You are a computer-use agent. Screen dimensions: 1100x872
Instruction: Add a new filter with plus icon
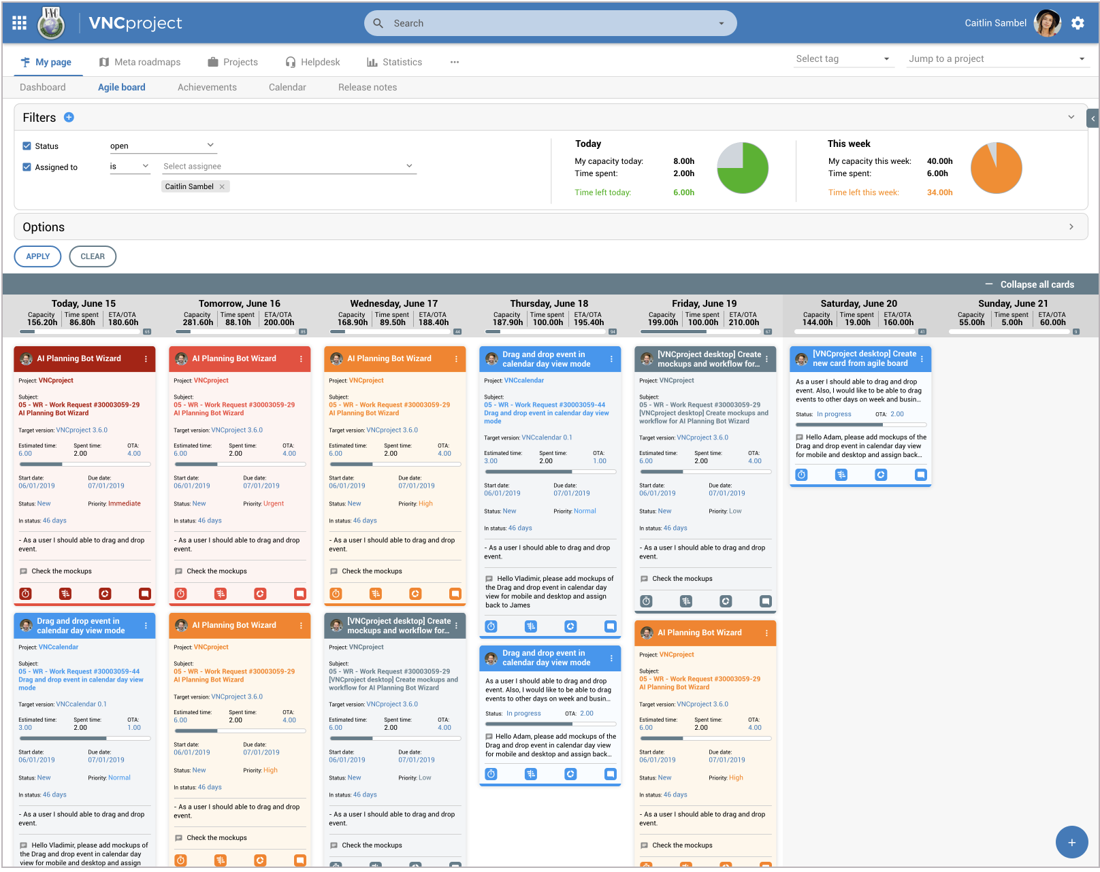(x=69, y=117)
